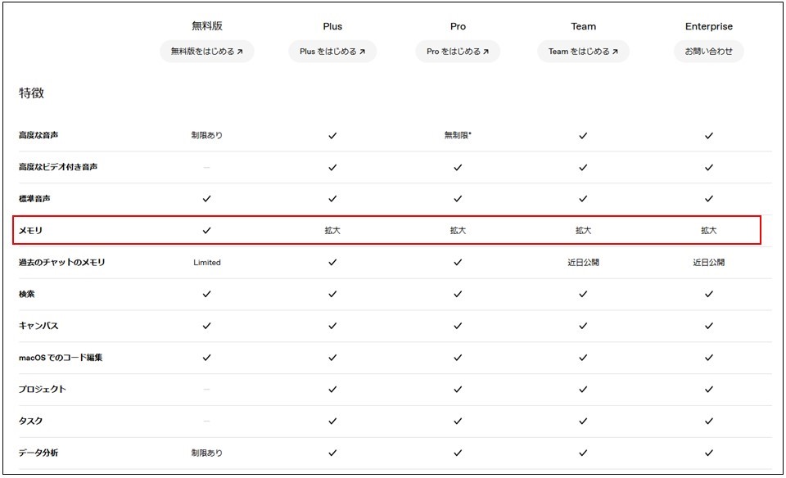Click Pro checkmark in キャンバス row
This screenshot has width=786, height=478.
pyautogui.click(x=458, y=326)
